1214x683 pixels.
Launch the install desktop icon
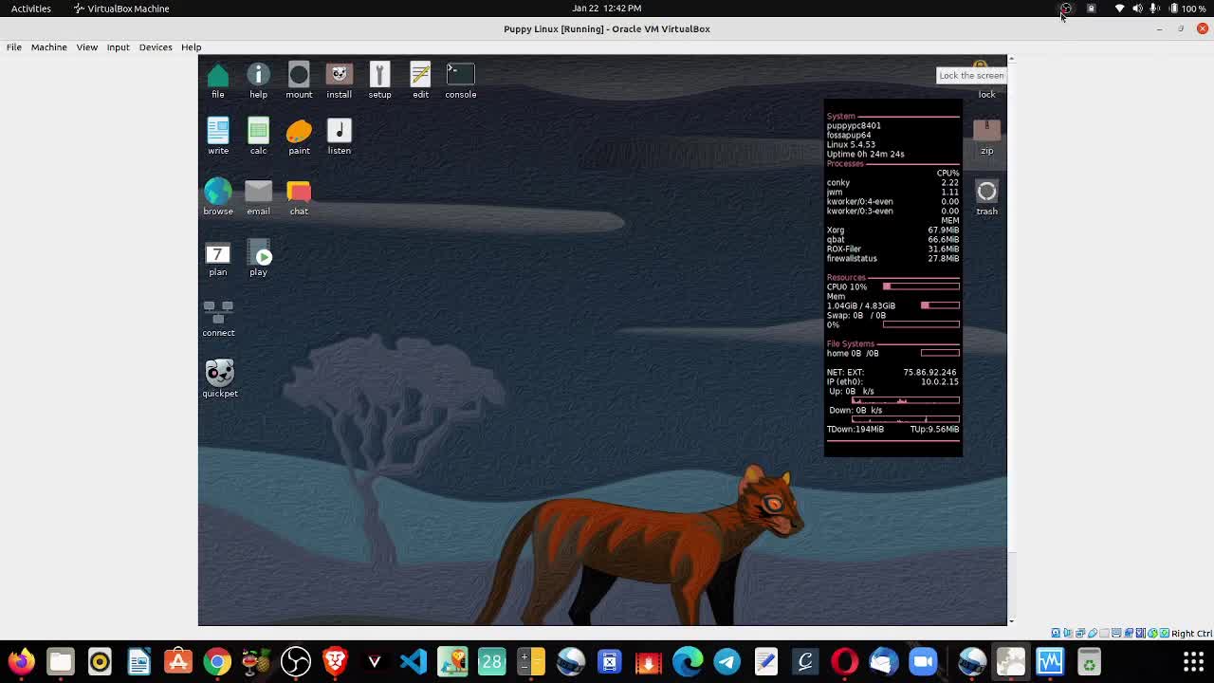339,81
